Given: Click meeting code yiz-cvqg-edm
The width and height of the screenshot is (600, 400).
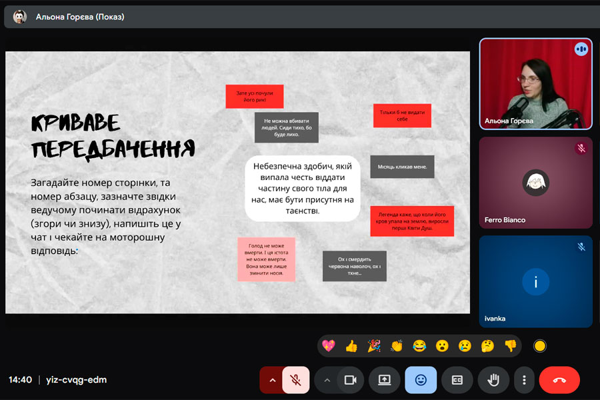Looking at the screenshot, I should coord(75,380).
